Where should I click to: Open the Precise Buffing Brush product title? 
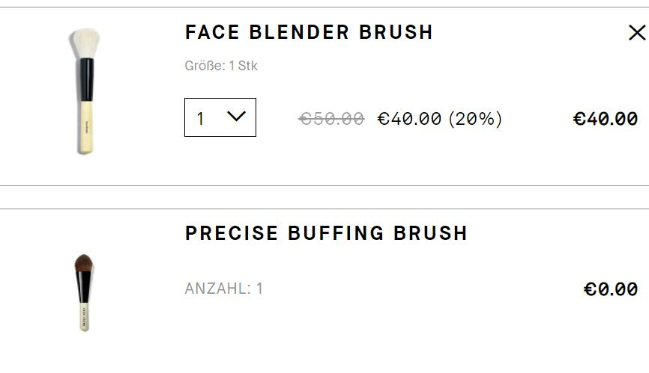tap(326, 233)
